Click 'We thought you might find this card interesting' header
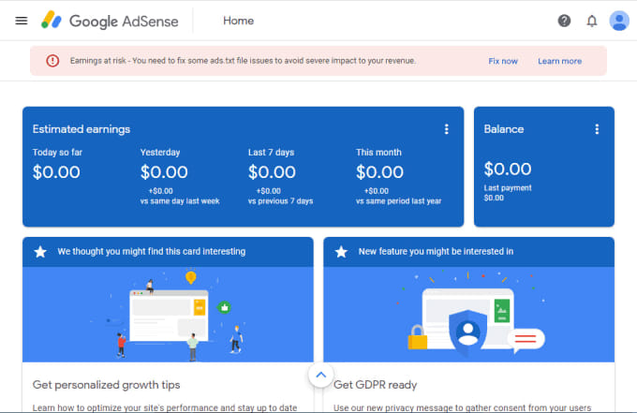The image size is (637, 413). 152,251
